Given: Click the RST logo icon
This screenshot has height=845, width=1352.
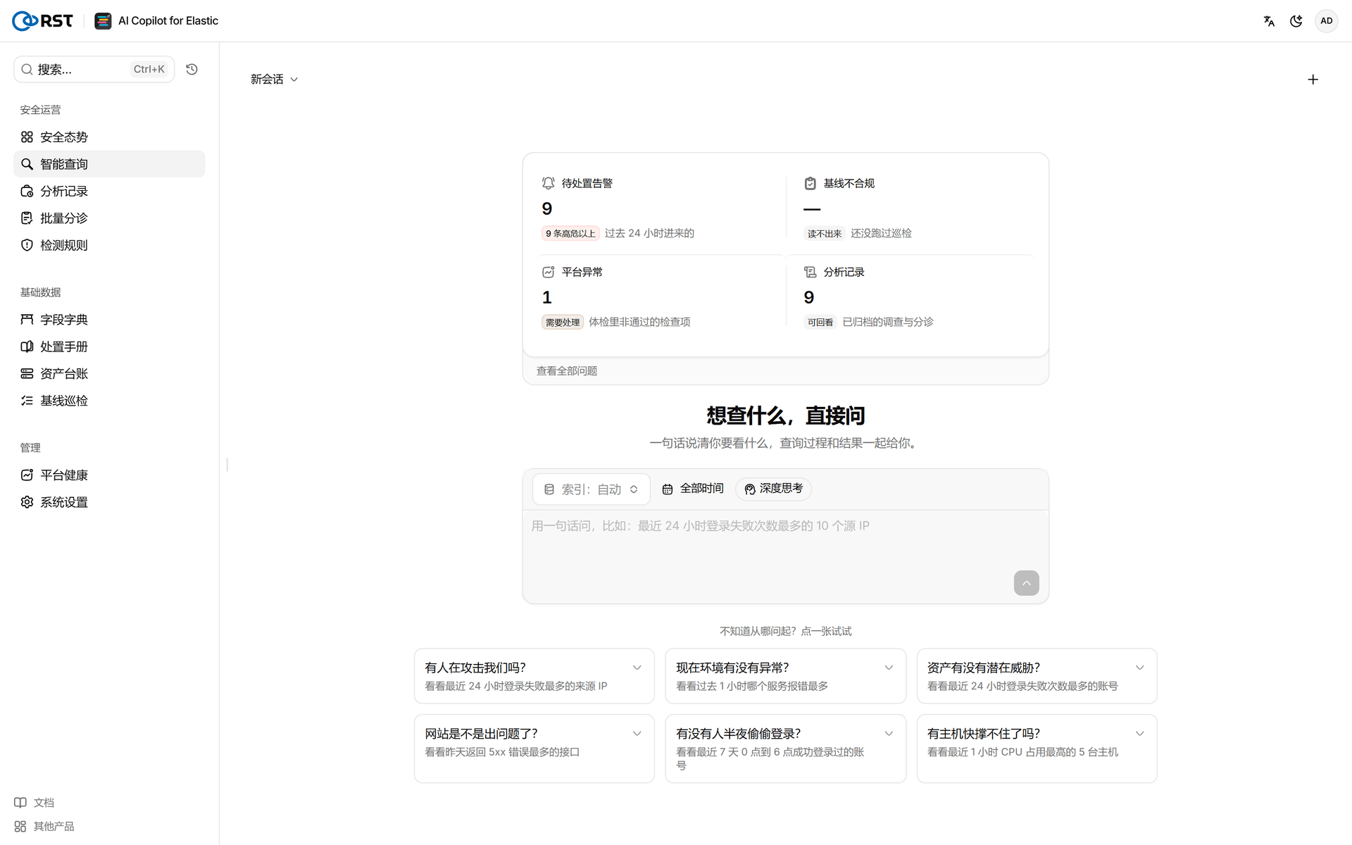Looking at the screenshot, I should pyautogui.click(x=42, y=21).
